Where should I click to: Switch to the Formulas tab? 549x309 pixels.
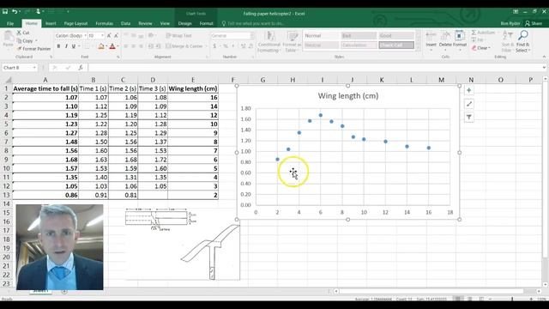[105, 23]
